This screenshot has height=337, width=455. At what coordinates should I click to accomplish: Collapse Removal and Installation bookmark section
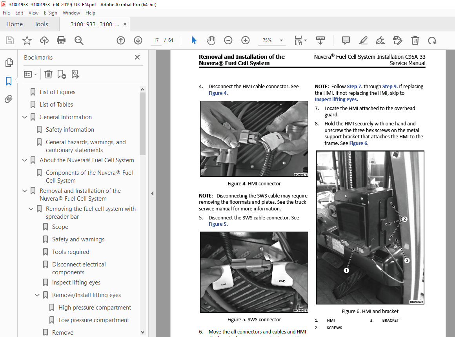click(x=25, y=191)
